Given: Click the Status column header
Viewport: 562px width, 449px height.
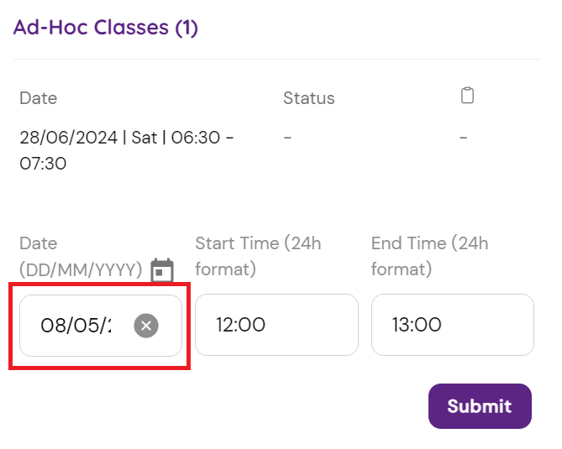Looking at the screenshot, I should click(x=308, y=98).
